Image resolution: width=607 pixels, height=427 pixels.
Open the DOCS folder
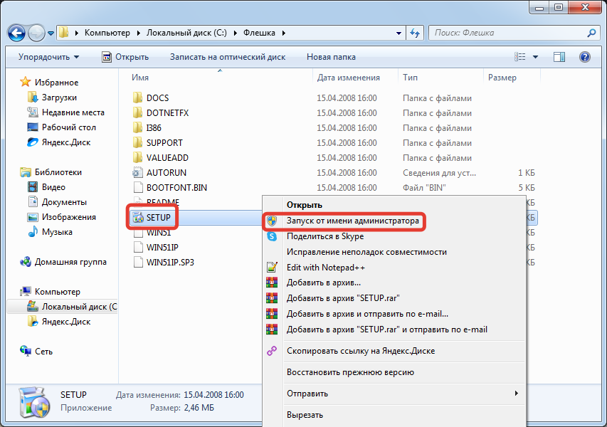157,97
